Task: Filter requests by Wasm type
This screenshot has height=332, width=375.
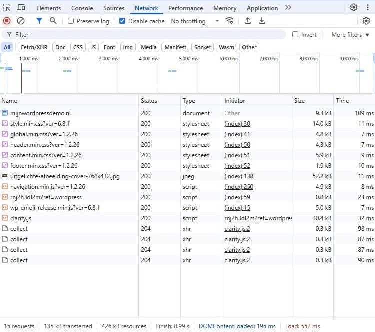Action: (x=226, y=47)
